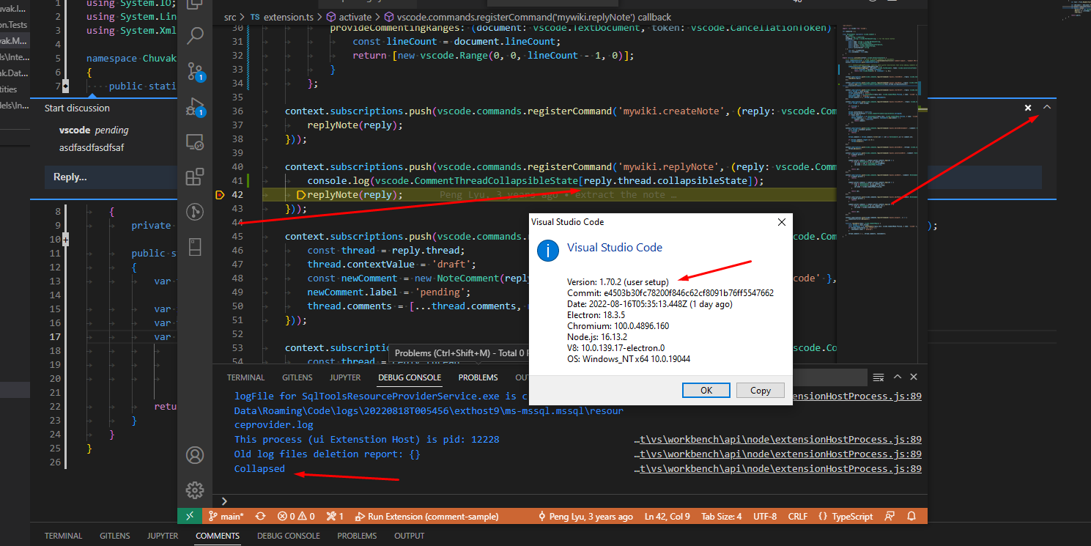Switch to the PROBLEMS tab
This screenshot has height=546, width=1091.
pos(478,377)
